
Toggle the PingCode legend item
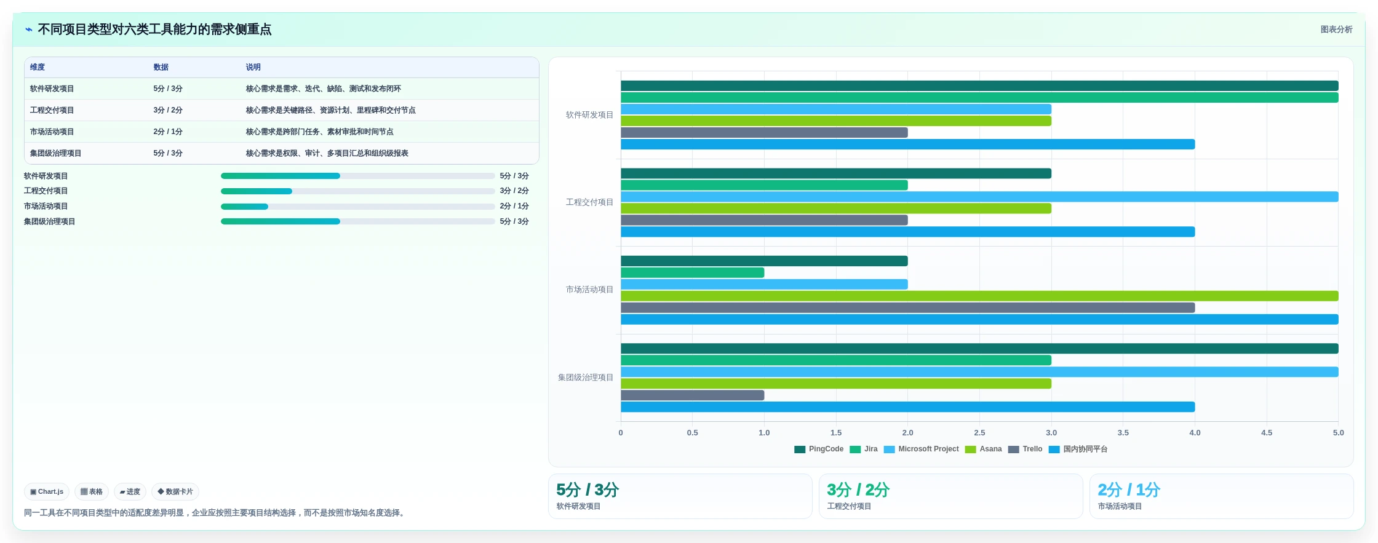tap(819, 449)
